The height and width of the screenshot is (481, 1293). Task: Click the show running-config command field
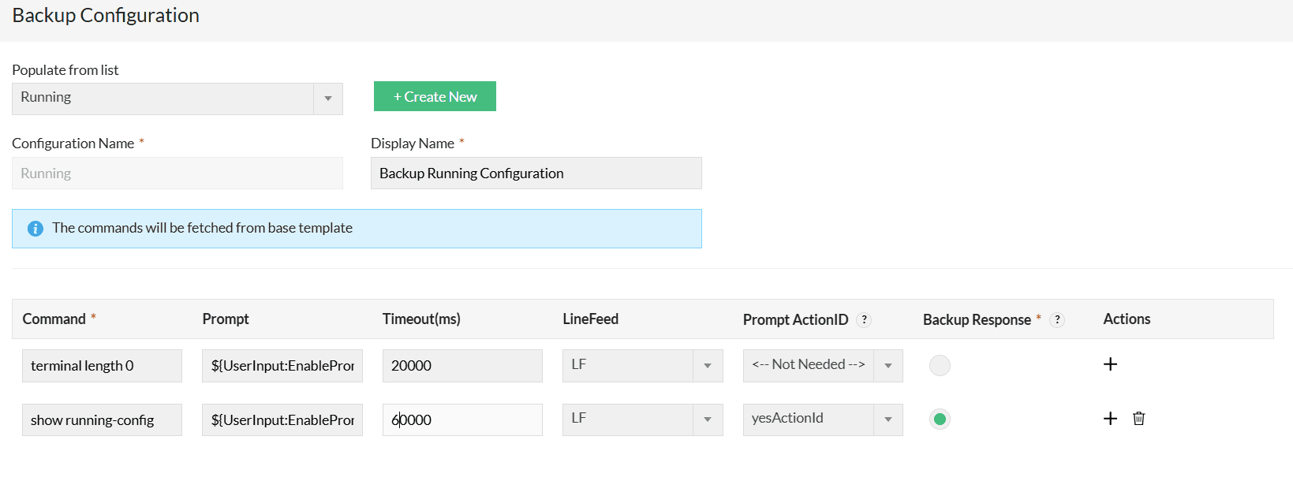102,419
